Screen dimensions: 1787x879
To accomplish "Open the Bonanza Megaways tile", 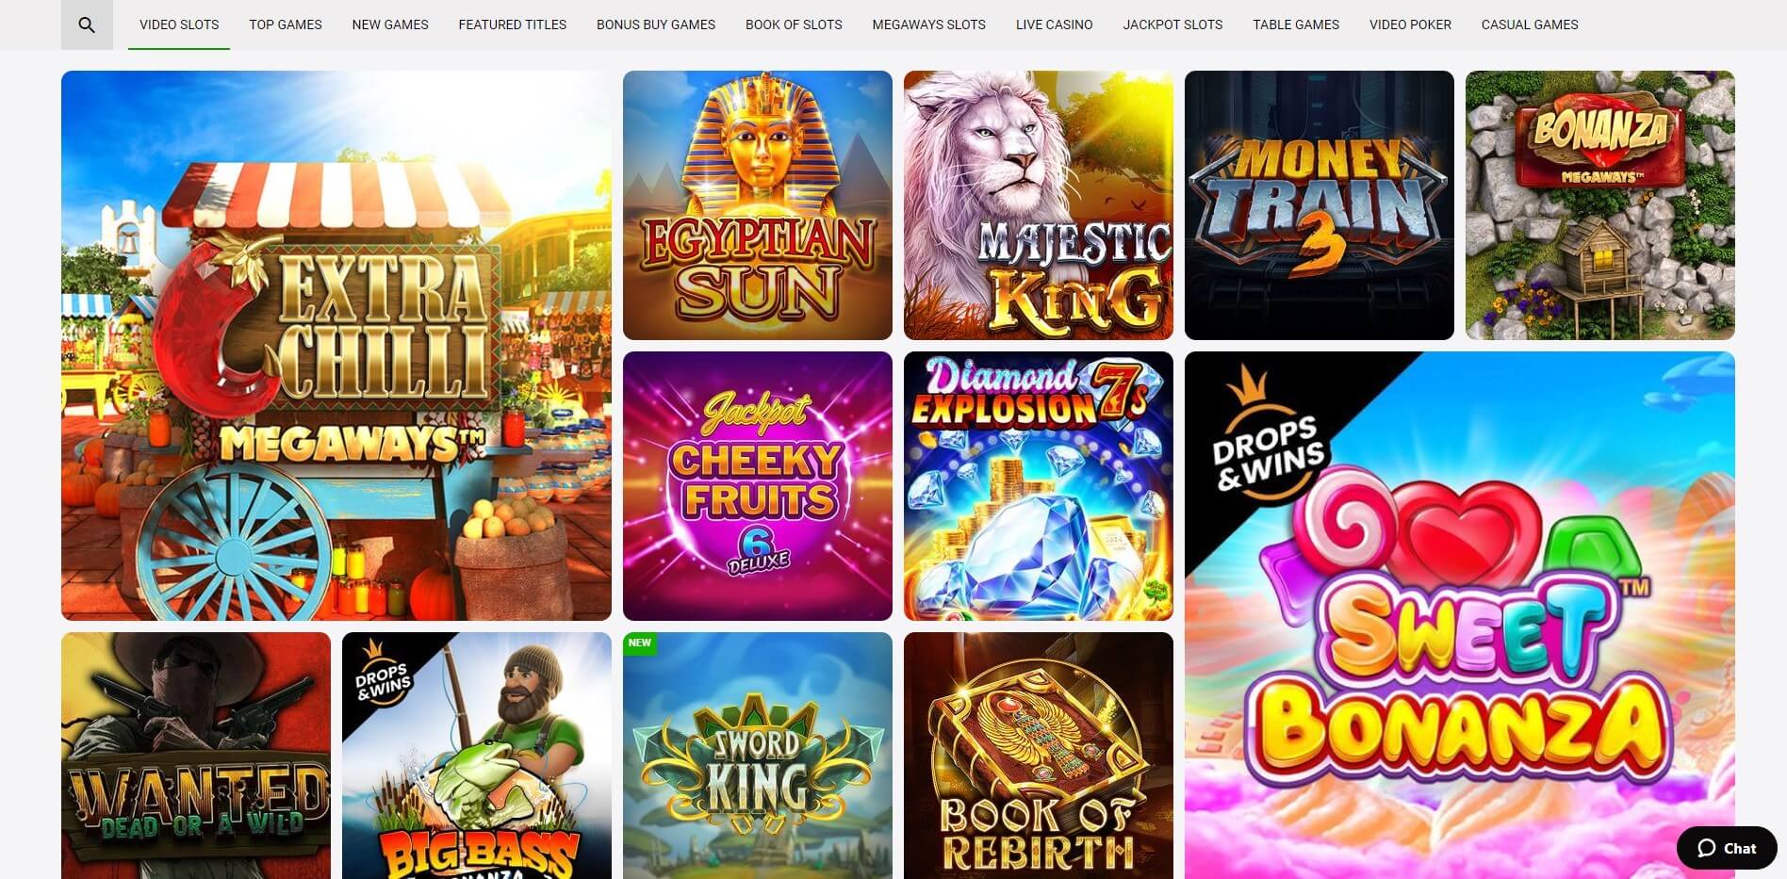I will point(1600,205).
